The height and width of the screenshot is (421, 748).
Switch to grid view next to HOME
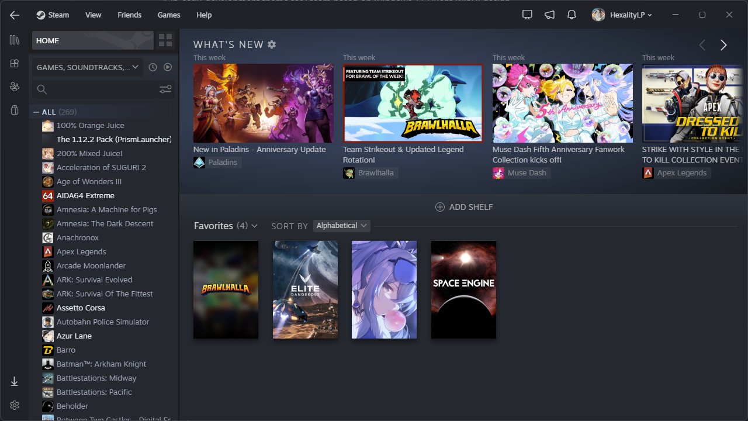click(165, 40)
